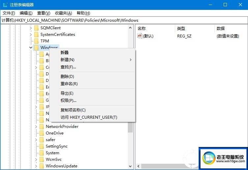Click the safer folder icon
The height and width of the screenshot is (170, 248).
point(41,140)
